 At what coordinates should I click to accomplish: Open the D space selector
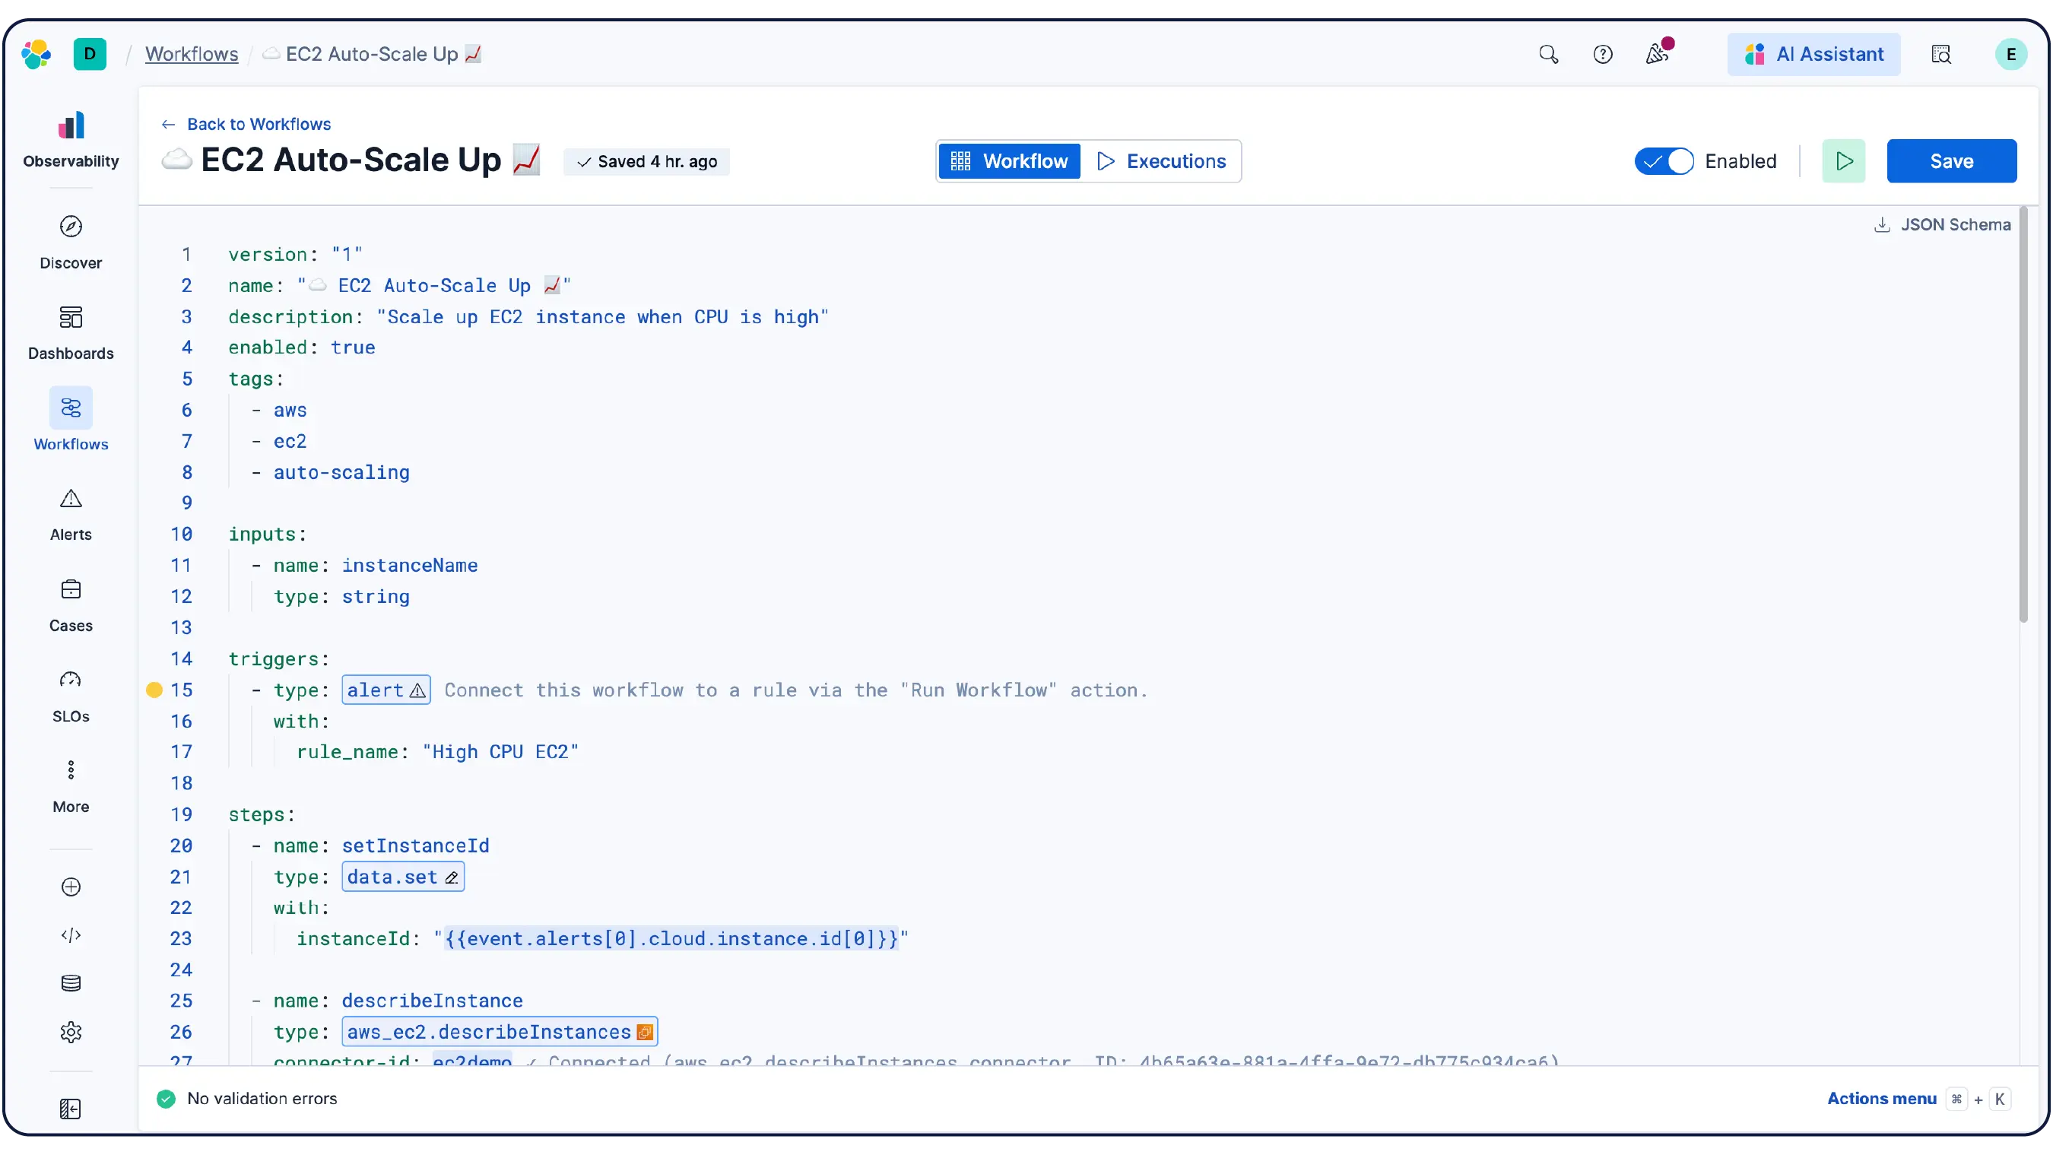click(x=90, y=54)
